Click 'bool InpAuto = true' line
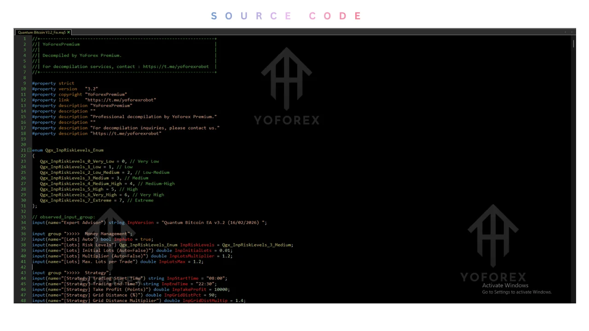 [92, 239]
